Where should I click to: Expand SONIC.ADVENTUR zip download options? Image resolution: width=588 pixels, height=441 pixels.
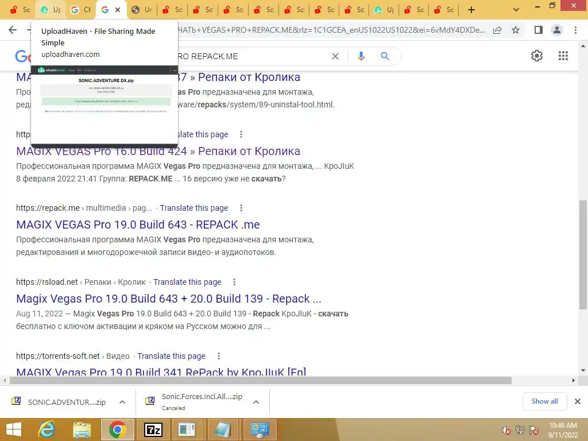pyautogui.click(x=122, y=402)
